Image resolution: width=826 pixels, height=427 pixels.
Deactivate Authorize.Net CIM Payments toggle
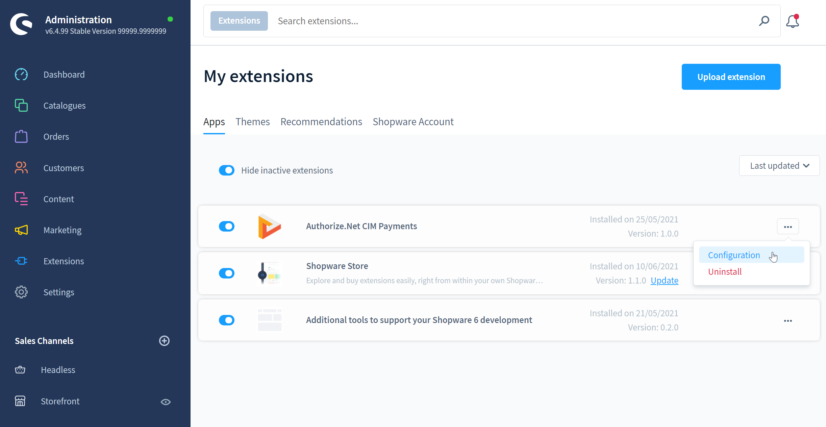pos(227,226)
